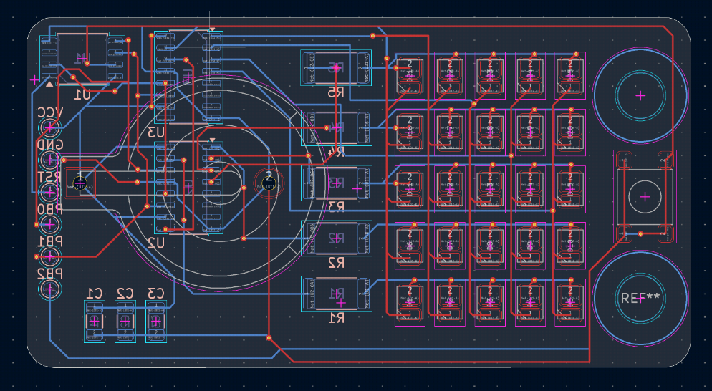The width and height of the screenshot is (712, 391).
Task: Click the "U1" reference label text
Action: click(x=82, y=95)
